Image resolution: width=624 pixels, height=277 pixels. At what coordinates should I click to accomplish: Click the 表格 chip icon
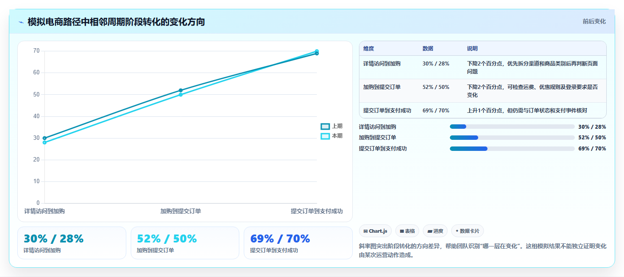402,231
